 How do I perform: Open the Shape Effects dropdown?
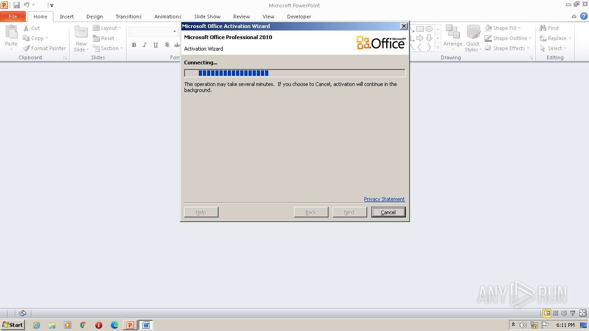tap(507, 48)
